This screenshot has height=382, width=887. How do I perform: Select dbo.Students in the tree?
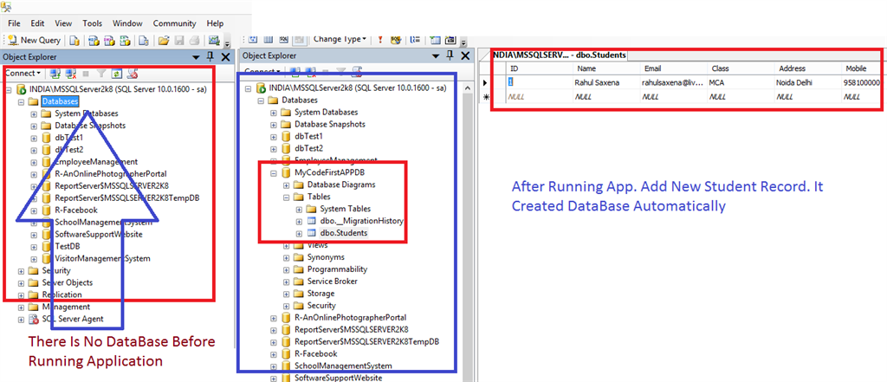(x=343, y=233)
